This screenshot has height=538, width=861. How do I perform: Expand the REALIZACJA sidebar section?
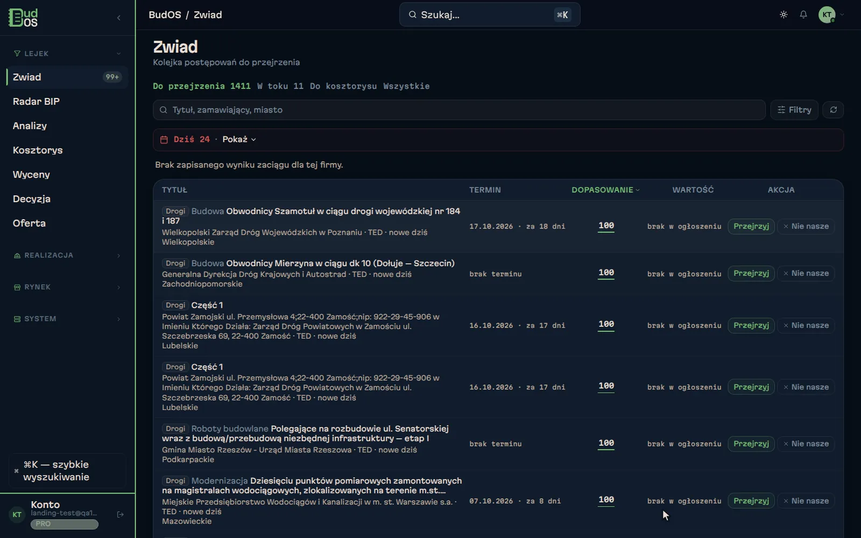coord(67,255)
